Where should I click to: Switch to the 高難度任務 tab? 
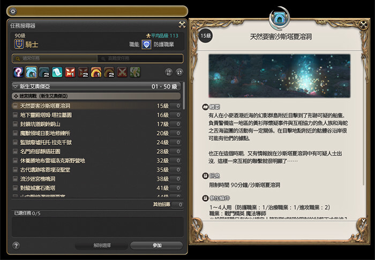140,58
